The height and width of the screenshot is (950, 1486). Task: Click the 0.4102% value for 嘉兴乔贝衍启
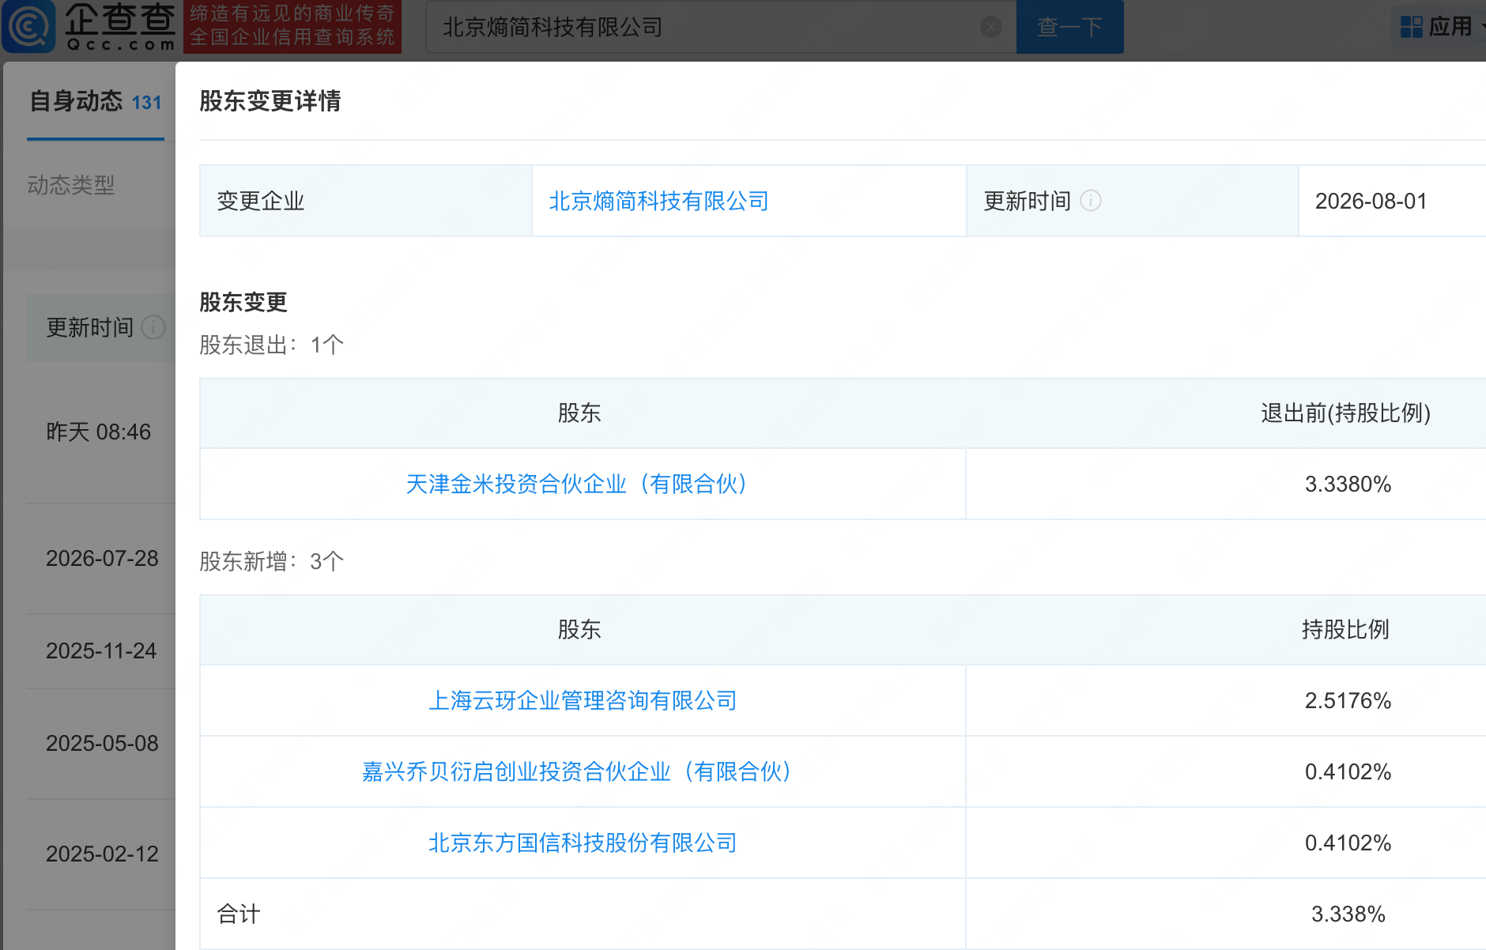tap(1348, 771)
